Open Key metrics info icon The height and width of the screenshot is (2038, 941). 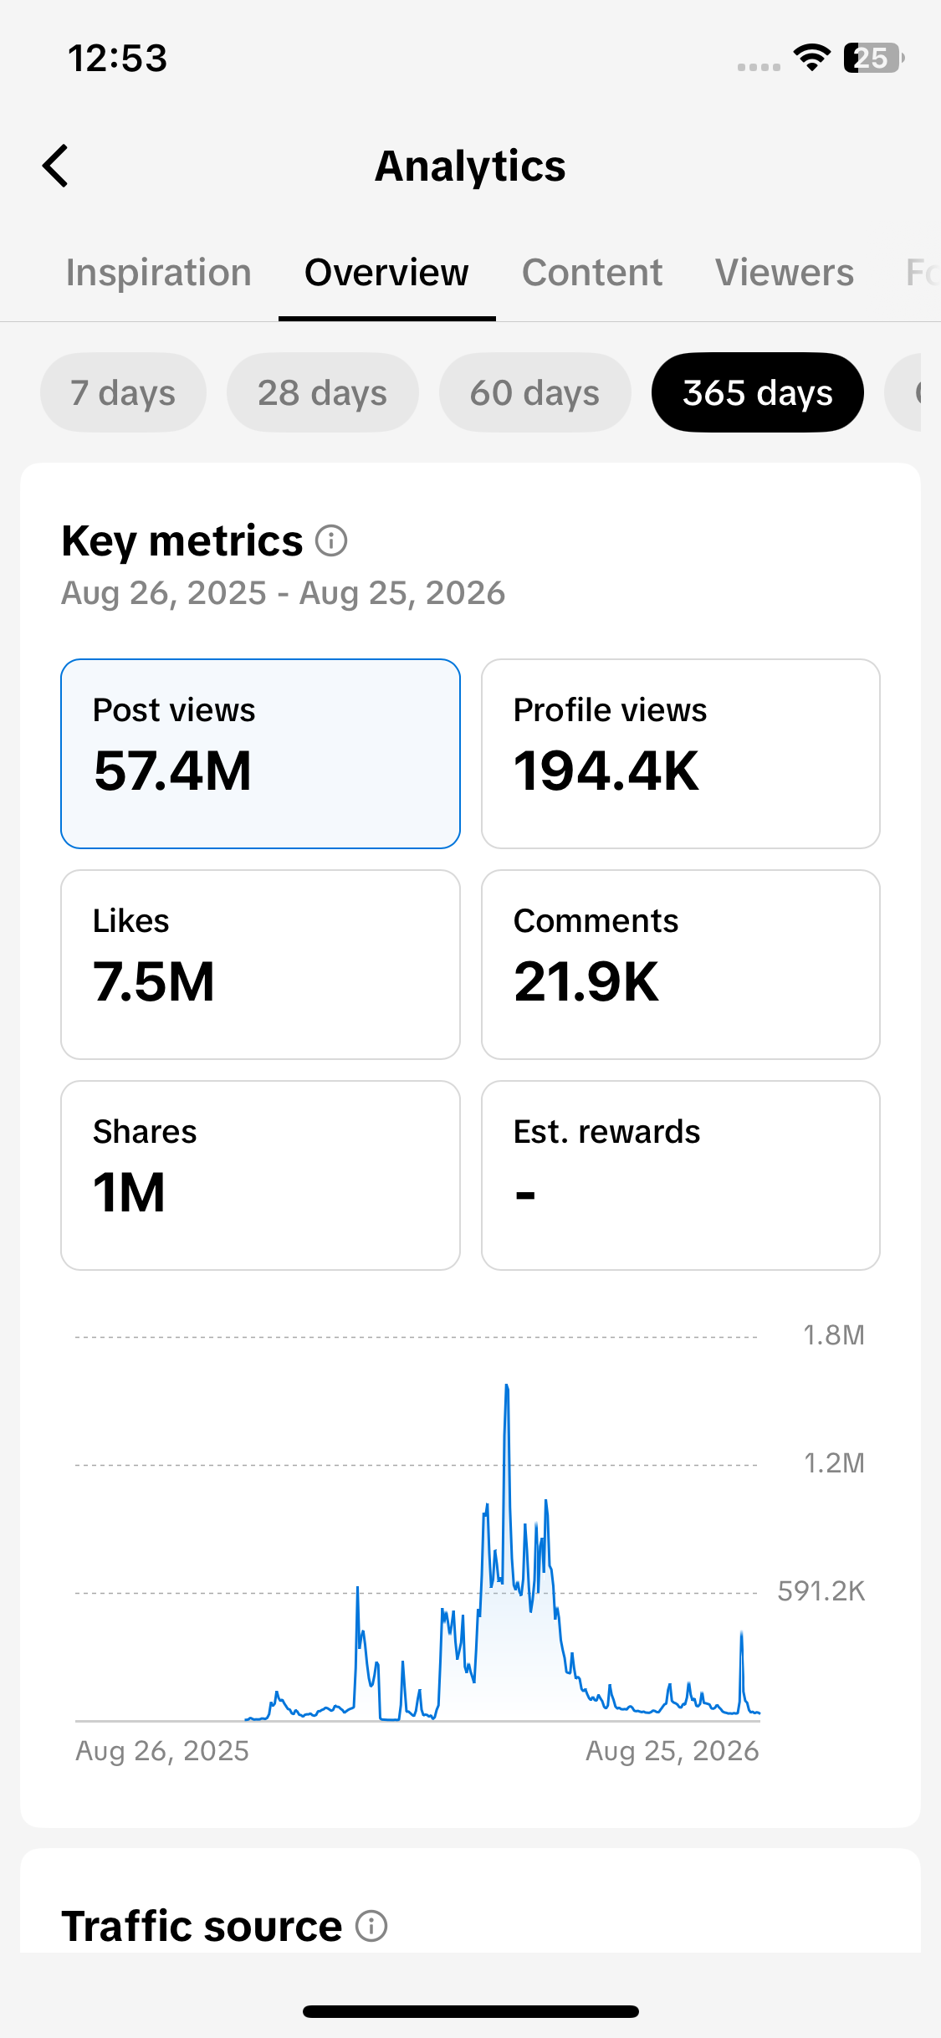[x=331, y=540]
